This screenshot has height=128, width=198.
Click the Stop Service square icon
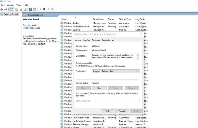pyautogui.click(x=44, y=9)
